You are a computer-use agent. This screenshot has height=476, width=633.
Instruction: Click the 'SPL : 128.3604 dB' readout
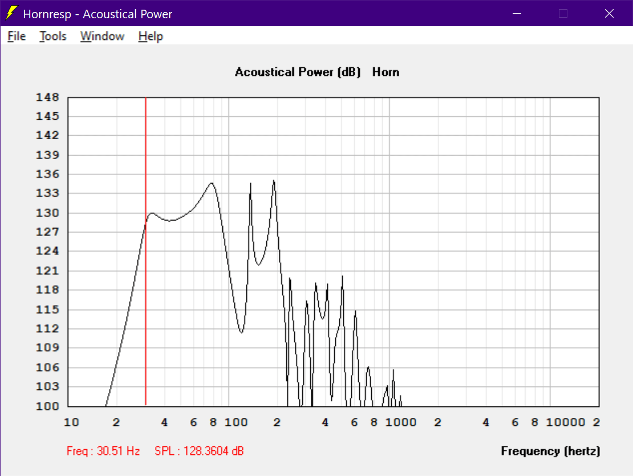tap(199, 450)
